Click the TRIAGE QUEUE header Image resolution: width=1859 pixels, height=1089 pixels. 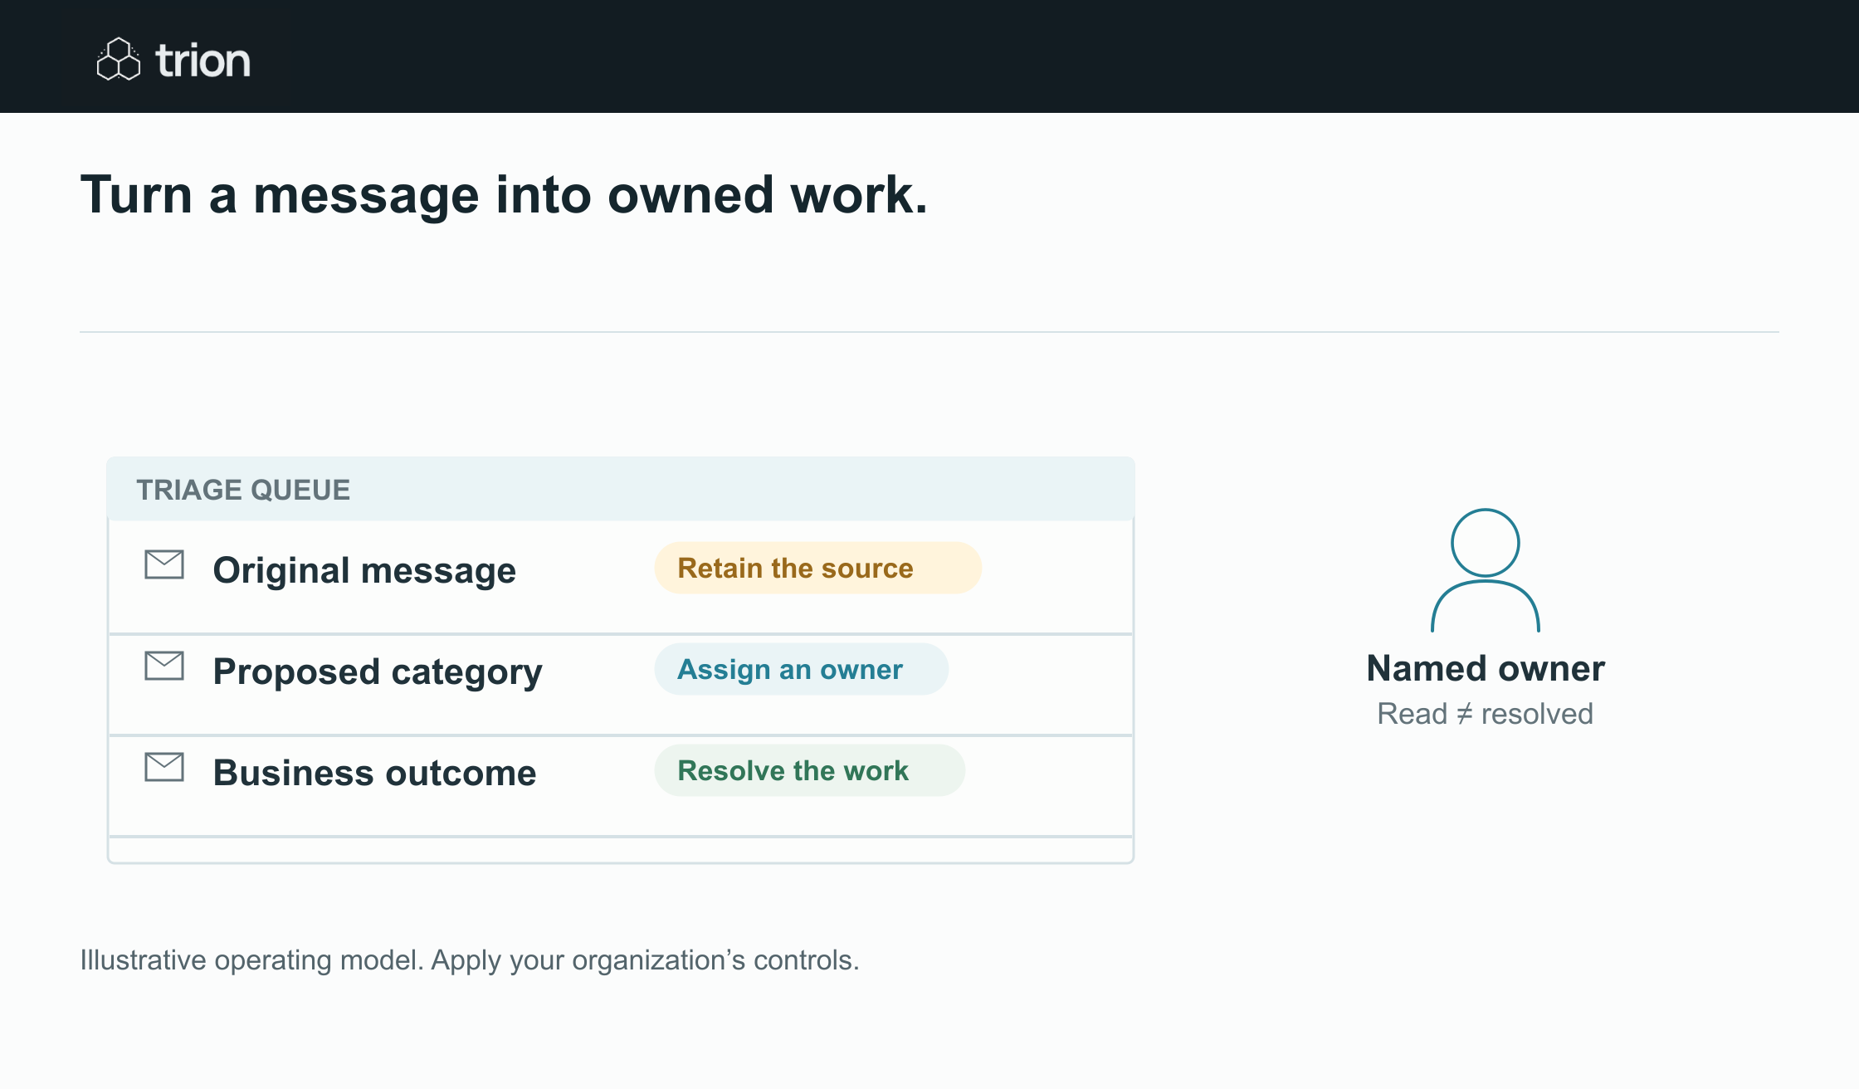pyautogui.click(x=621, y=489)
